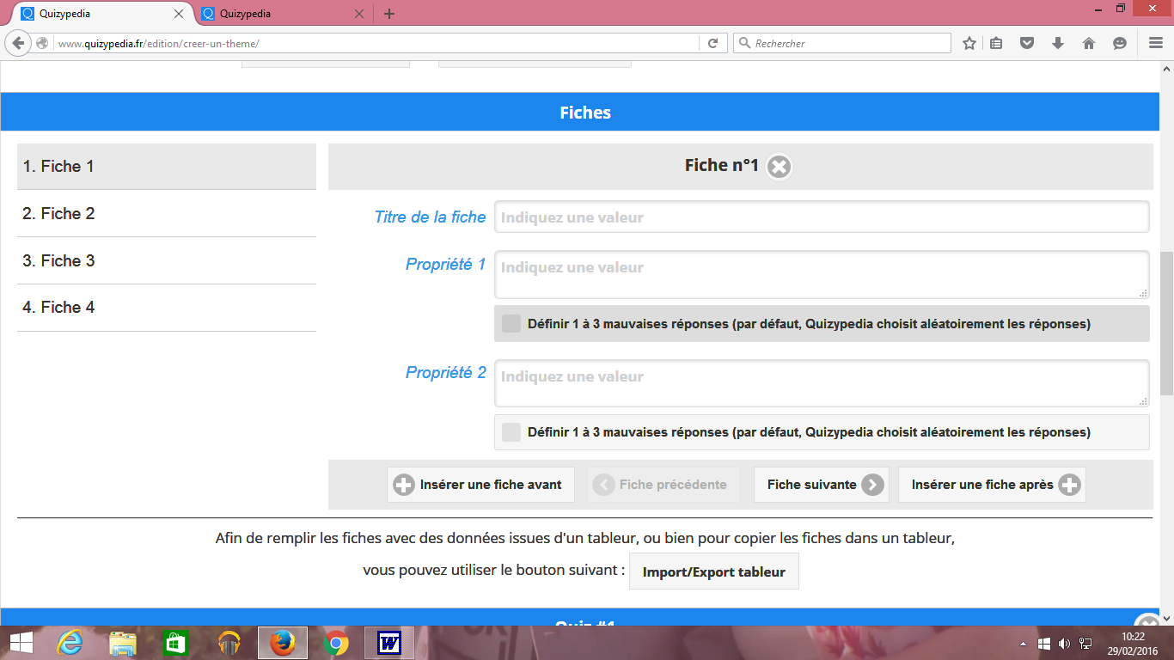
Task: Open the Firefox downloads arrow icon
Action: [x=1058, y=43]
